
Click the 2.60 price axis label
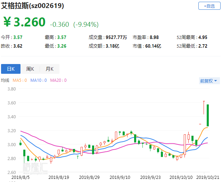[11, 172]
